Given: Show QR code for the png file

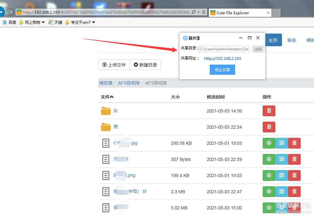Looking at the screenshot, I should point(281,176).
